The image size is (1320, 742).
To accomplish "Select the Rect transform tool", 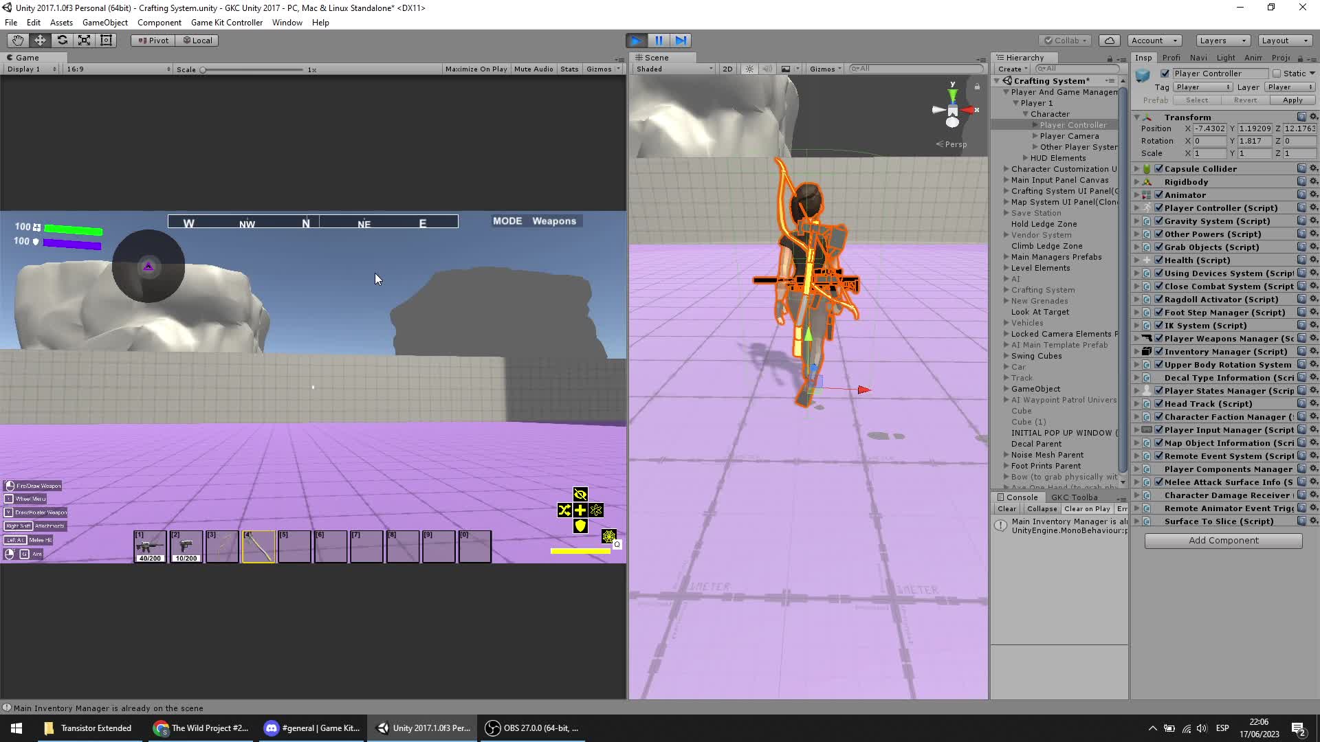I will 106,41.
